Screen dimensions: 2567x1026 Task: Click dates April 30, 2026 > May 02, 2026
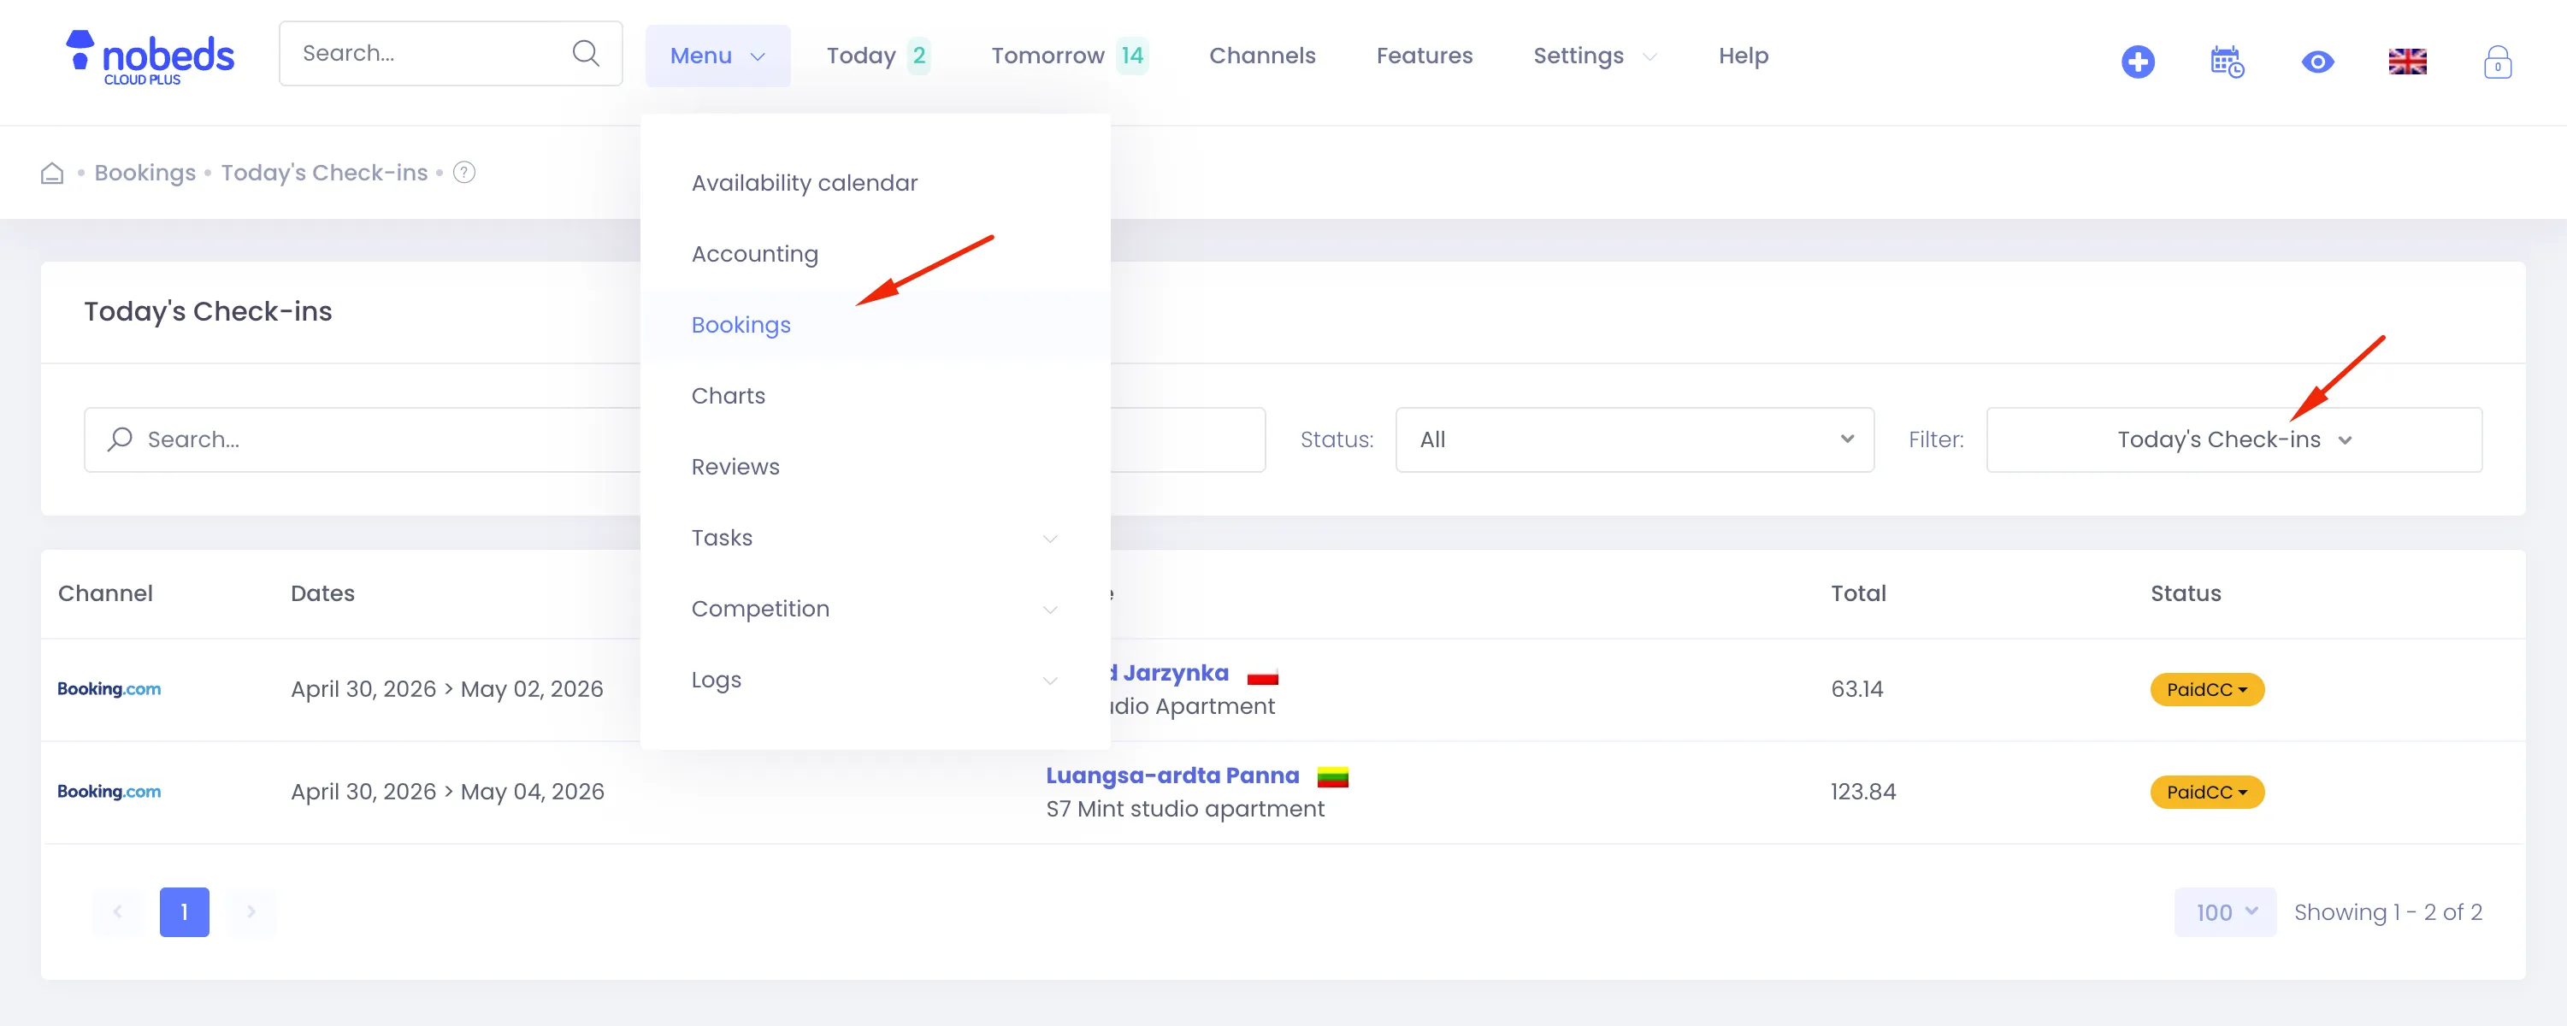[446, 689]
